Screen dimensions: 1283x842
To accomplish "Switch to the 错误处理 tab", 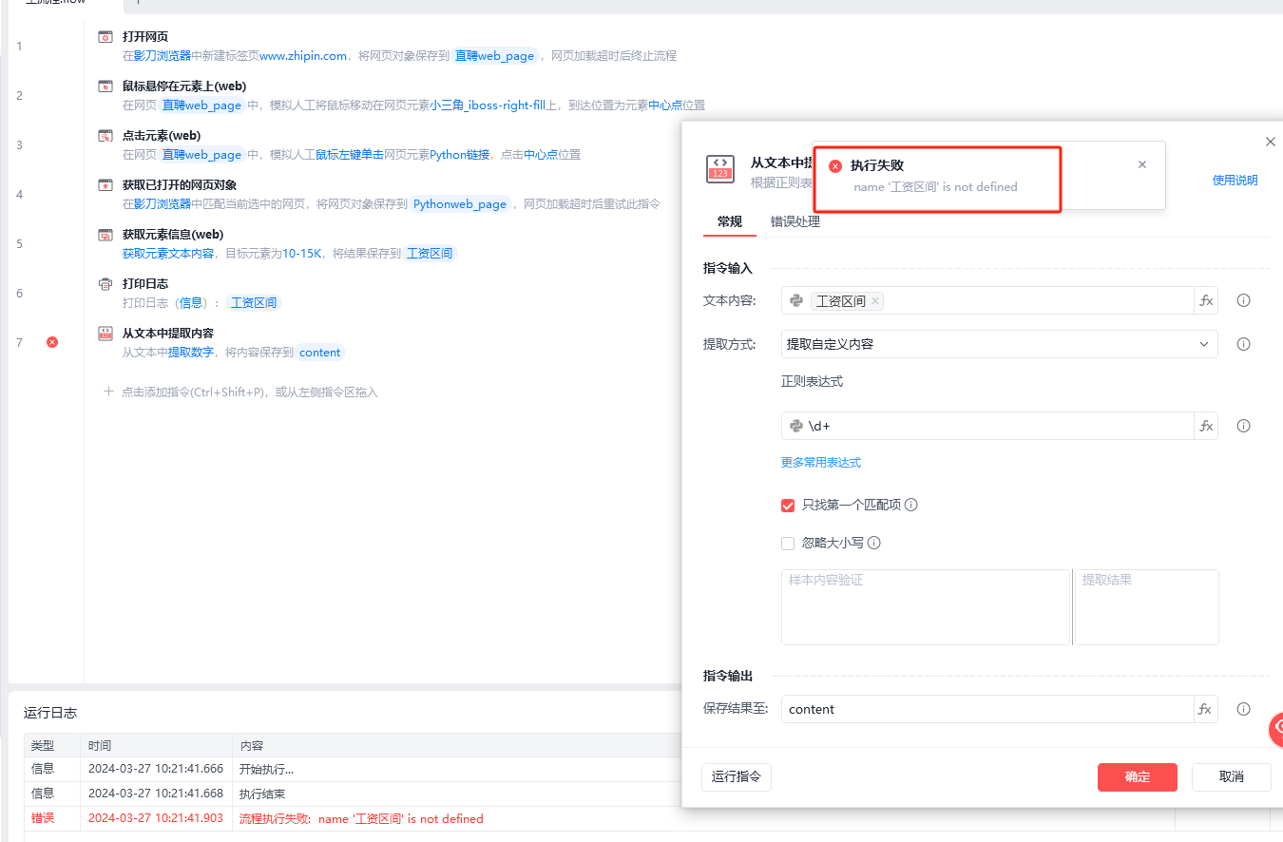I will 795,221.
